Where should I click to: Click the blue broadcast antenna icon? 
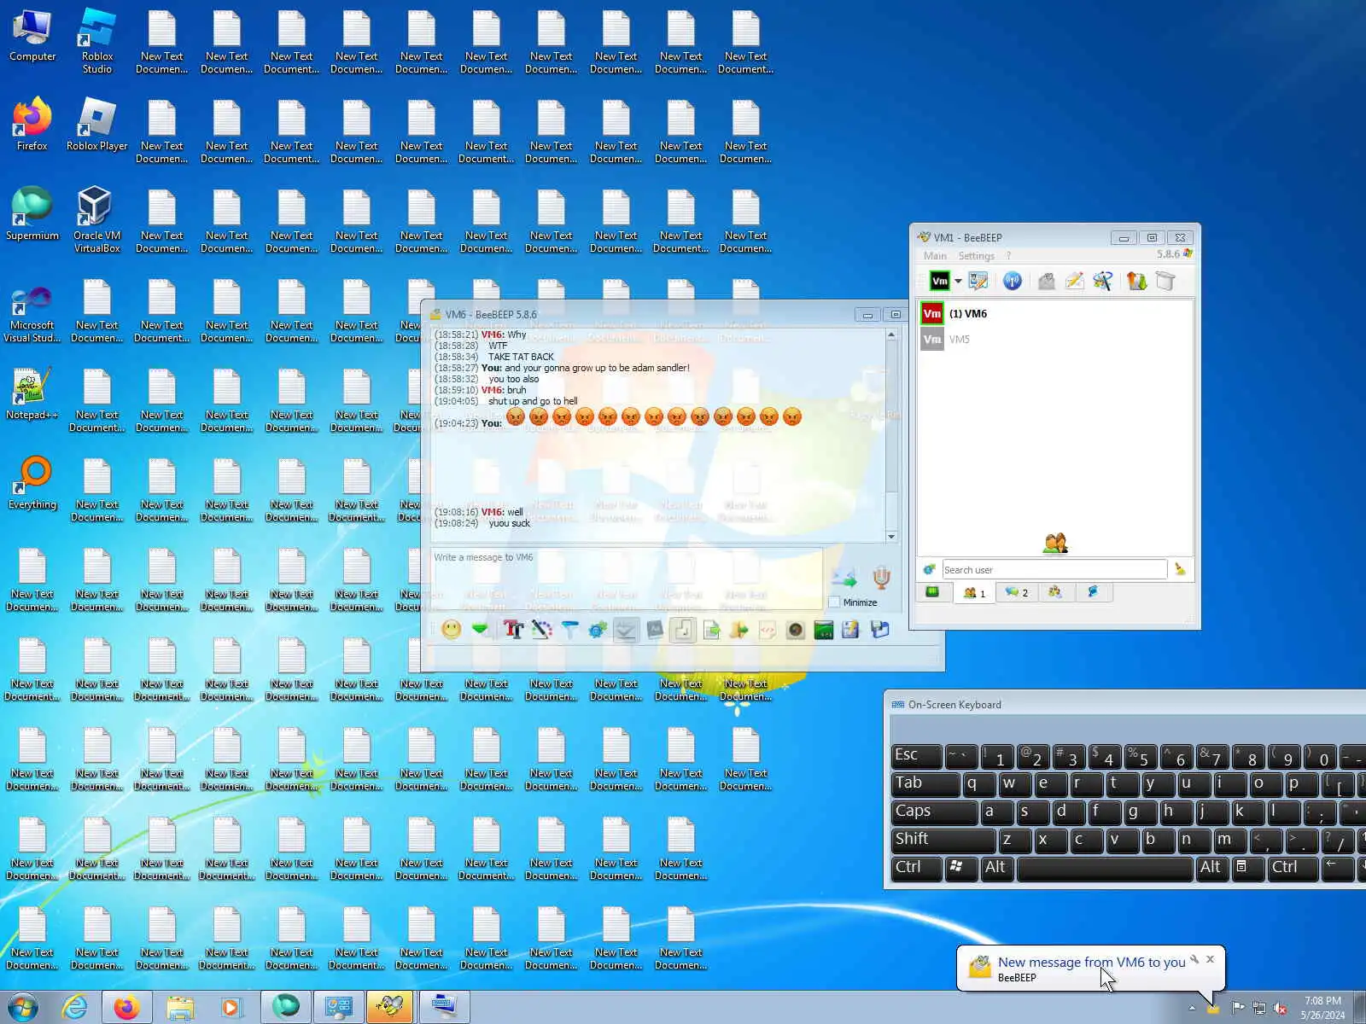pos(1012,281)
